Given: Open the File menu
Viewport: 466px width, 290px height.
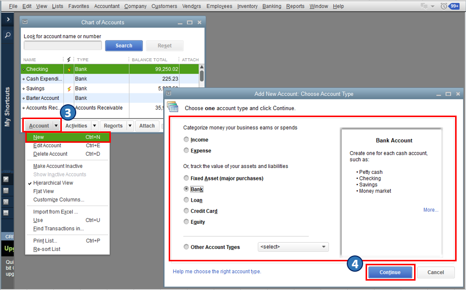Looking at the screenshot, I should 13,6.
